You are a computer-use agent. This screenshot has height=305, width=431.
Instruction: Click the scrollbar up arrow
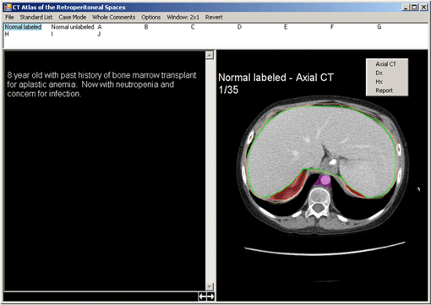(210, 55)
